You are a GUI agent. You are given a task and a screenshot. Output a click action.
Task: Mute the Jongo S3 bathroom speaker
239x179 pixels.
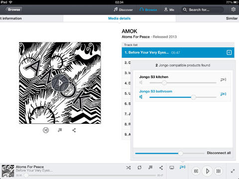tap(141, 97)
